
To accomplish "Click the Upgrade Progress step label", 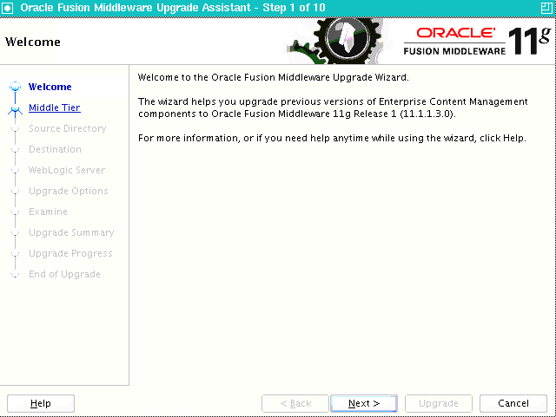I will coord(70,253).
